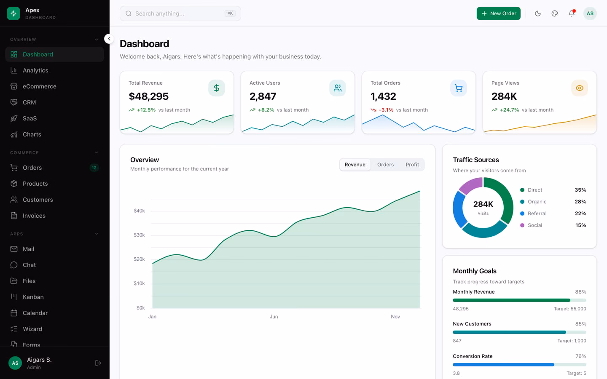607x379 pixels.
Task: Click the eye icon on Page Views card
Action: (x=580, y=88)
